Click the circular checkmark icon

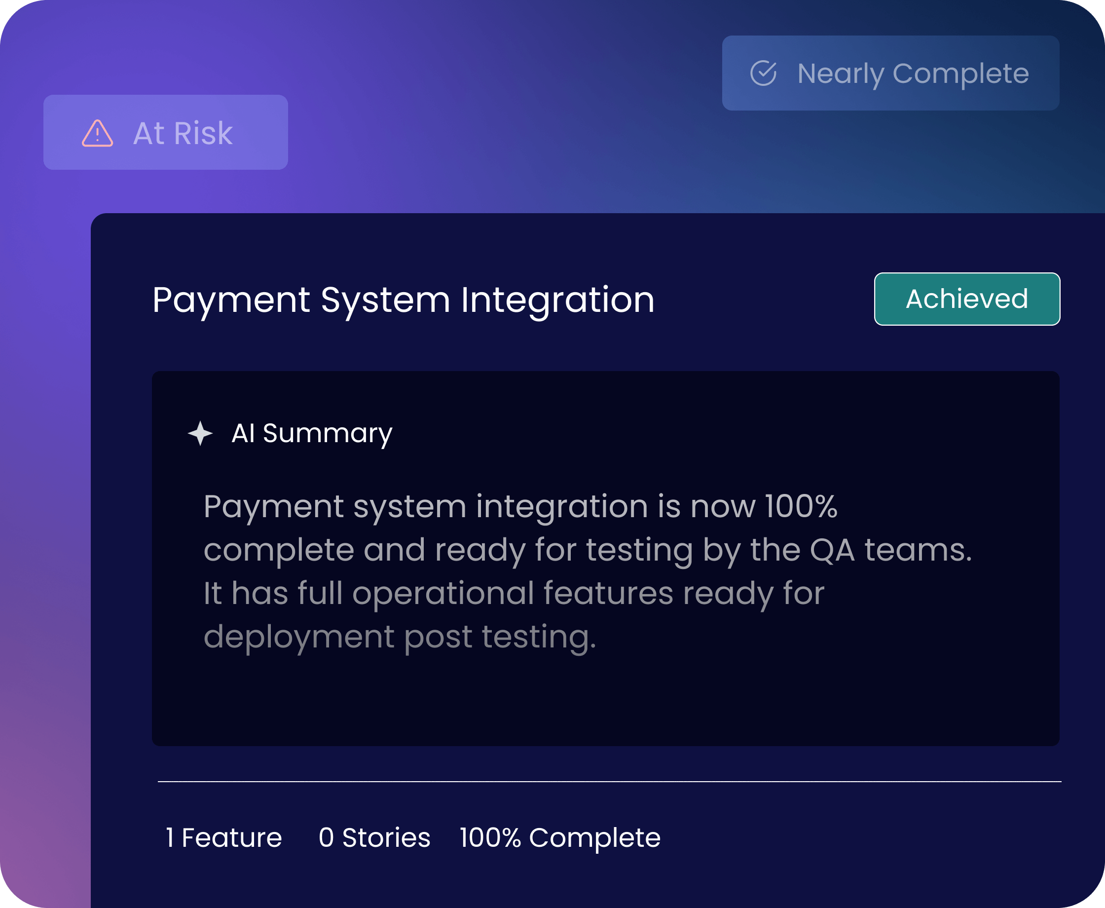tap(763, 73)
